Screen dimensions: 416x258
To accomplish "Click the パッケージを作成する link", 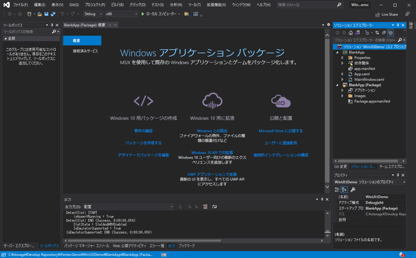I will (x=143, y=143).
